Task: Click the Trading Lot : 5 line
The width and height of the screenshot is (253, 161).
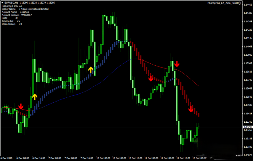Action: pyautogui.click(x=11, y=21)
